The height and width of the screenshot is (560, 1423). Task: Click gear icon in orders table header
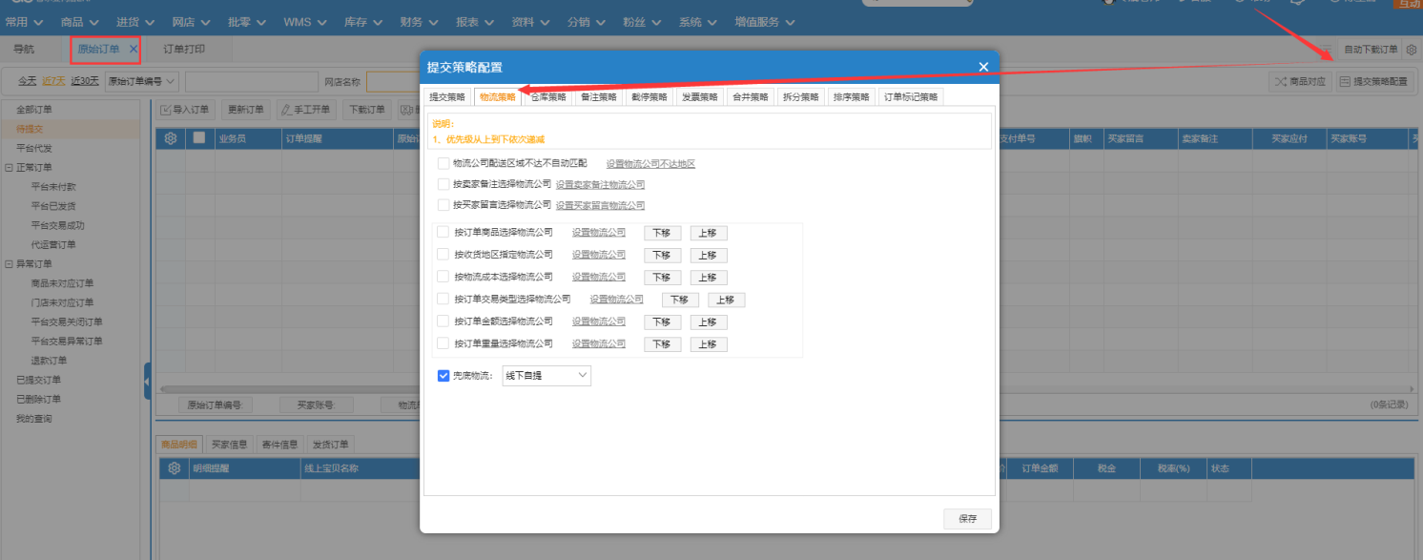[172, 138]
